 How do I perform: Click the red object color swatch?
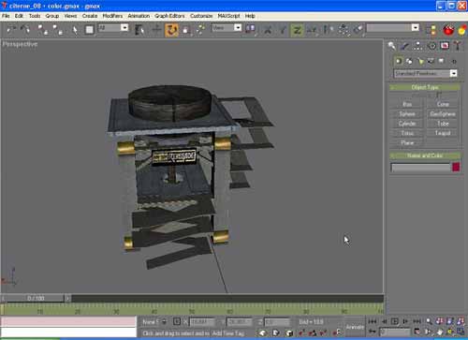[456, 168]
